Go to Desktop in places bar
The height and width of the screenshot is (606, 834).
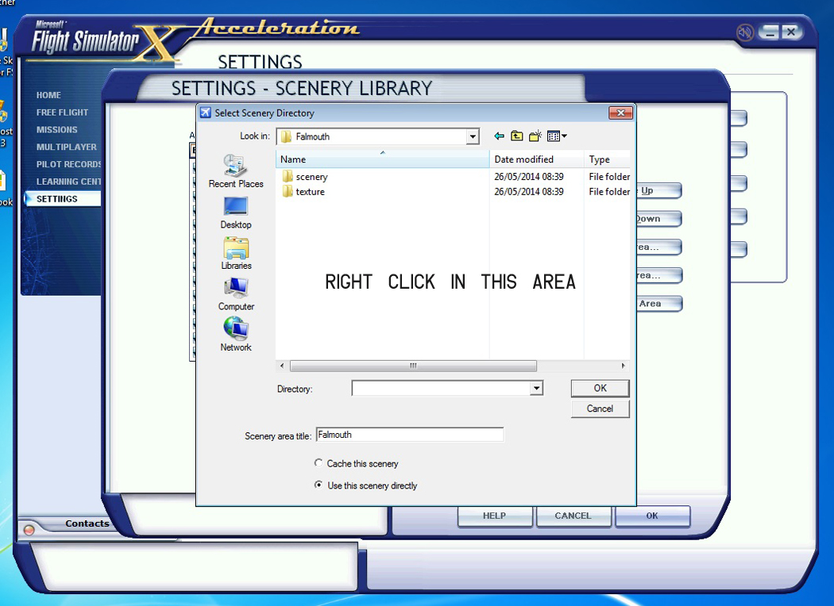pos(236,213)
